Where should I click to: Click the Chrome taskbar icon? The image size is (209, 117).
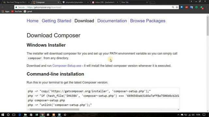click(42, 115)
